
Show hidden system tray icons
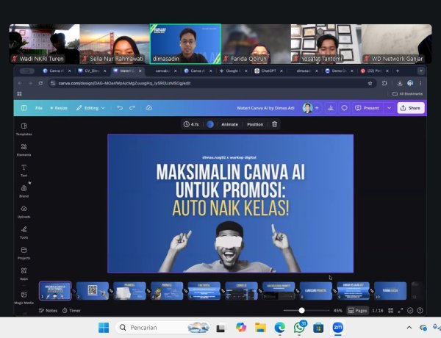[x=409, y=328]
